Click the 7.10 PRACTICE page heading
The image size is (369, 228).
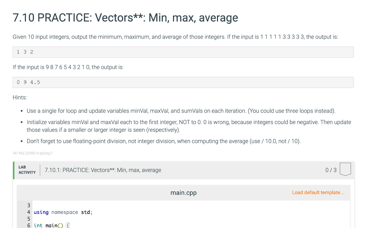[125, 17]
